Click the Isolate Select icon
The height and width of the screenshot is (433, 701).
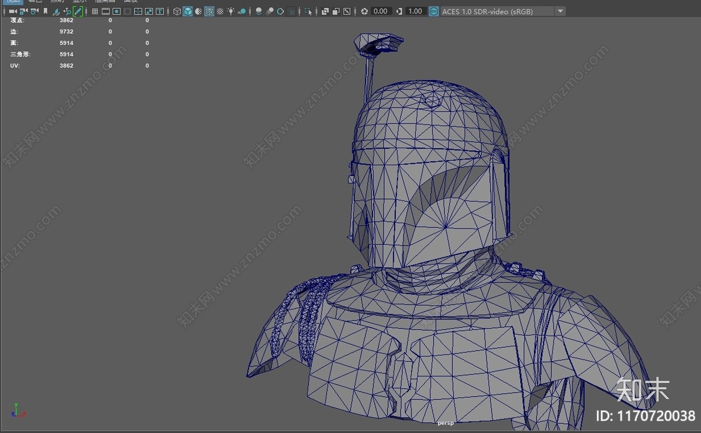click(308, 11)
